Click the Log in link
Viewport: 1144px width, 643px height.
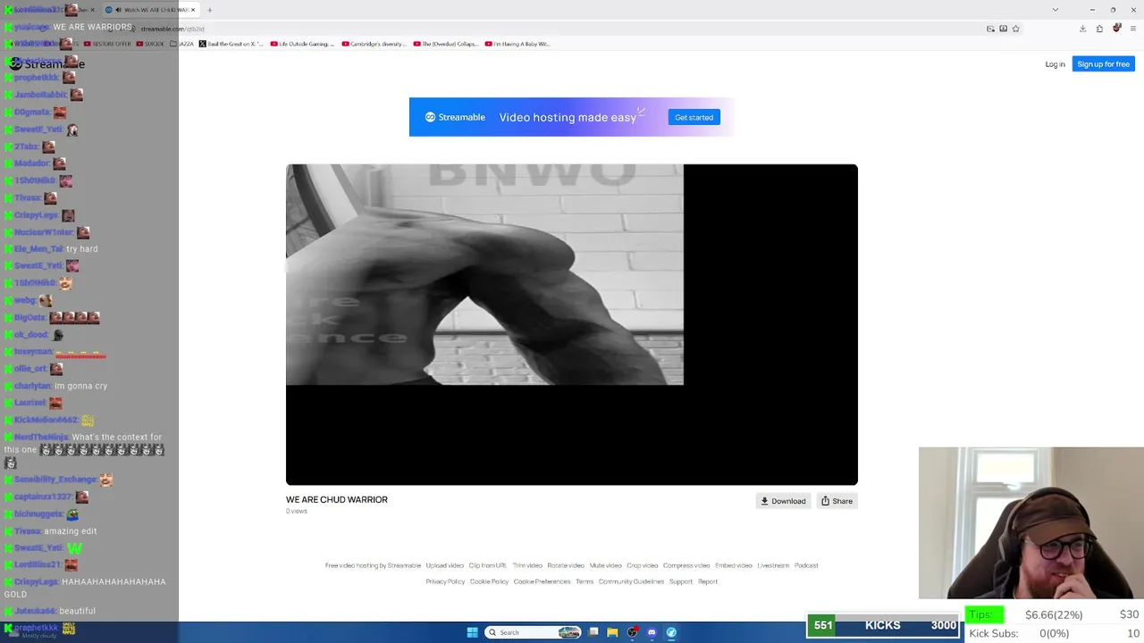point(1055,64)
